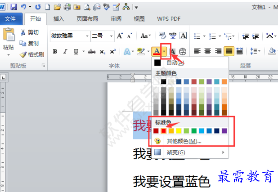This screenshot has width=278, height=192.
Task: Expand the font color dropdown arrow
Action: (x=164, y=52)
